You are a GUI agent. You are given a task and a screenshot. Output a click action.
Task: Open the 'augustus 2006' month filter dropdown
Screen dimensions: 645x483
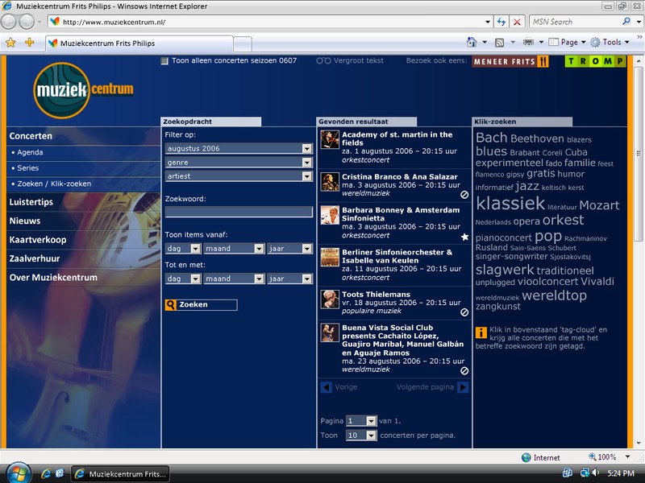point(306,149)
